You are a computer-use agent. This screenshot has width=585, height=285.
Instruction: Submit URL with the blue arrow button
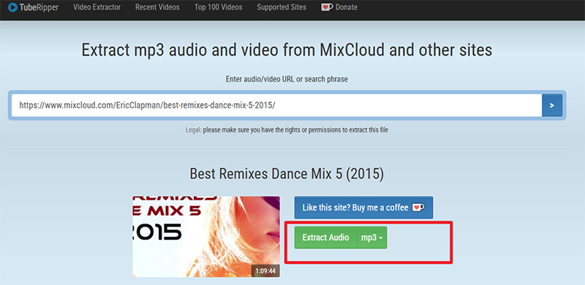(x=552, y=105)
